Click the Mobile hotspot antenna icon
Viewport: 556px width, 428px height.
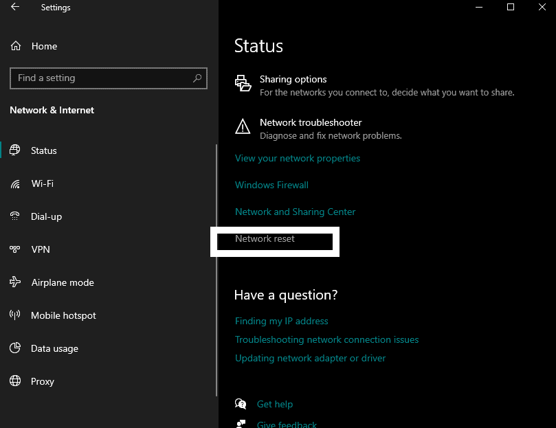(15, 315)
